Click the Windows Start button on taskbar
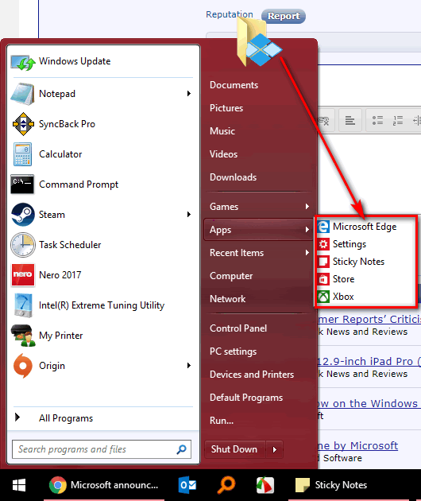421x501 pixels. (19, 485)
